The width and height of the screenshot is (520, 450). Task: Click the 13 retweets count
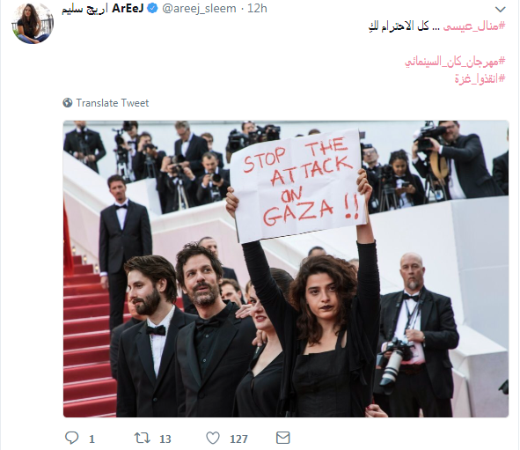pyautogui.click(x=165, y=439)
